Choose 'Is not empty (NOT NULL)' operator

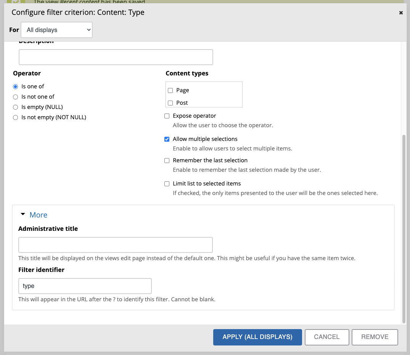[x=15, y=118]
